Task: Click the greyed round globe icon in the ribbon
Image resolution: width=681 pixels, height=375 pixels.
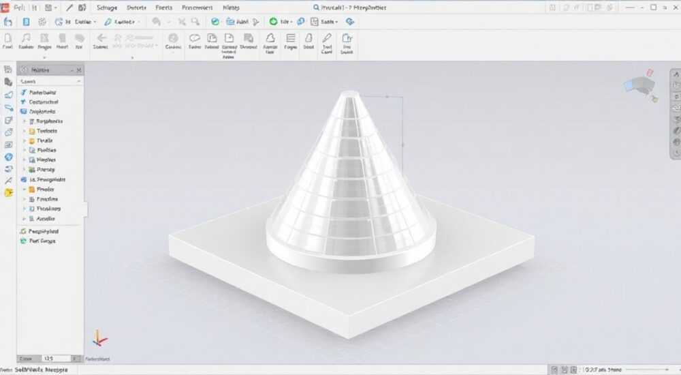Action: (173, 38)
